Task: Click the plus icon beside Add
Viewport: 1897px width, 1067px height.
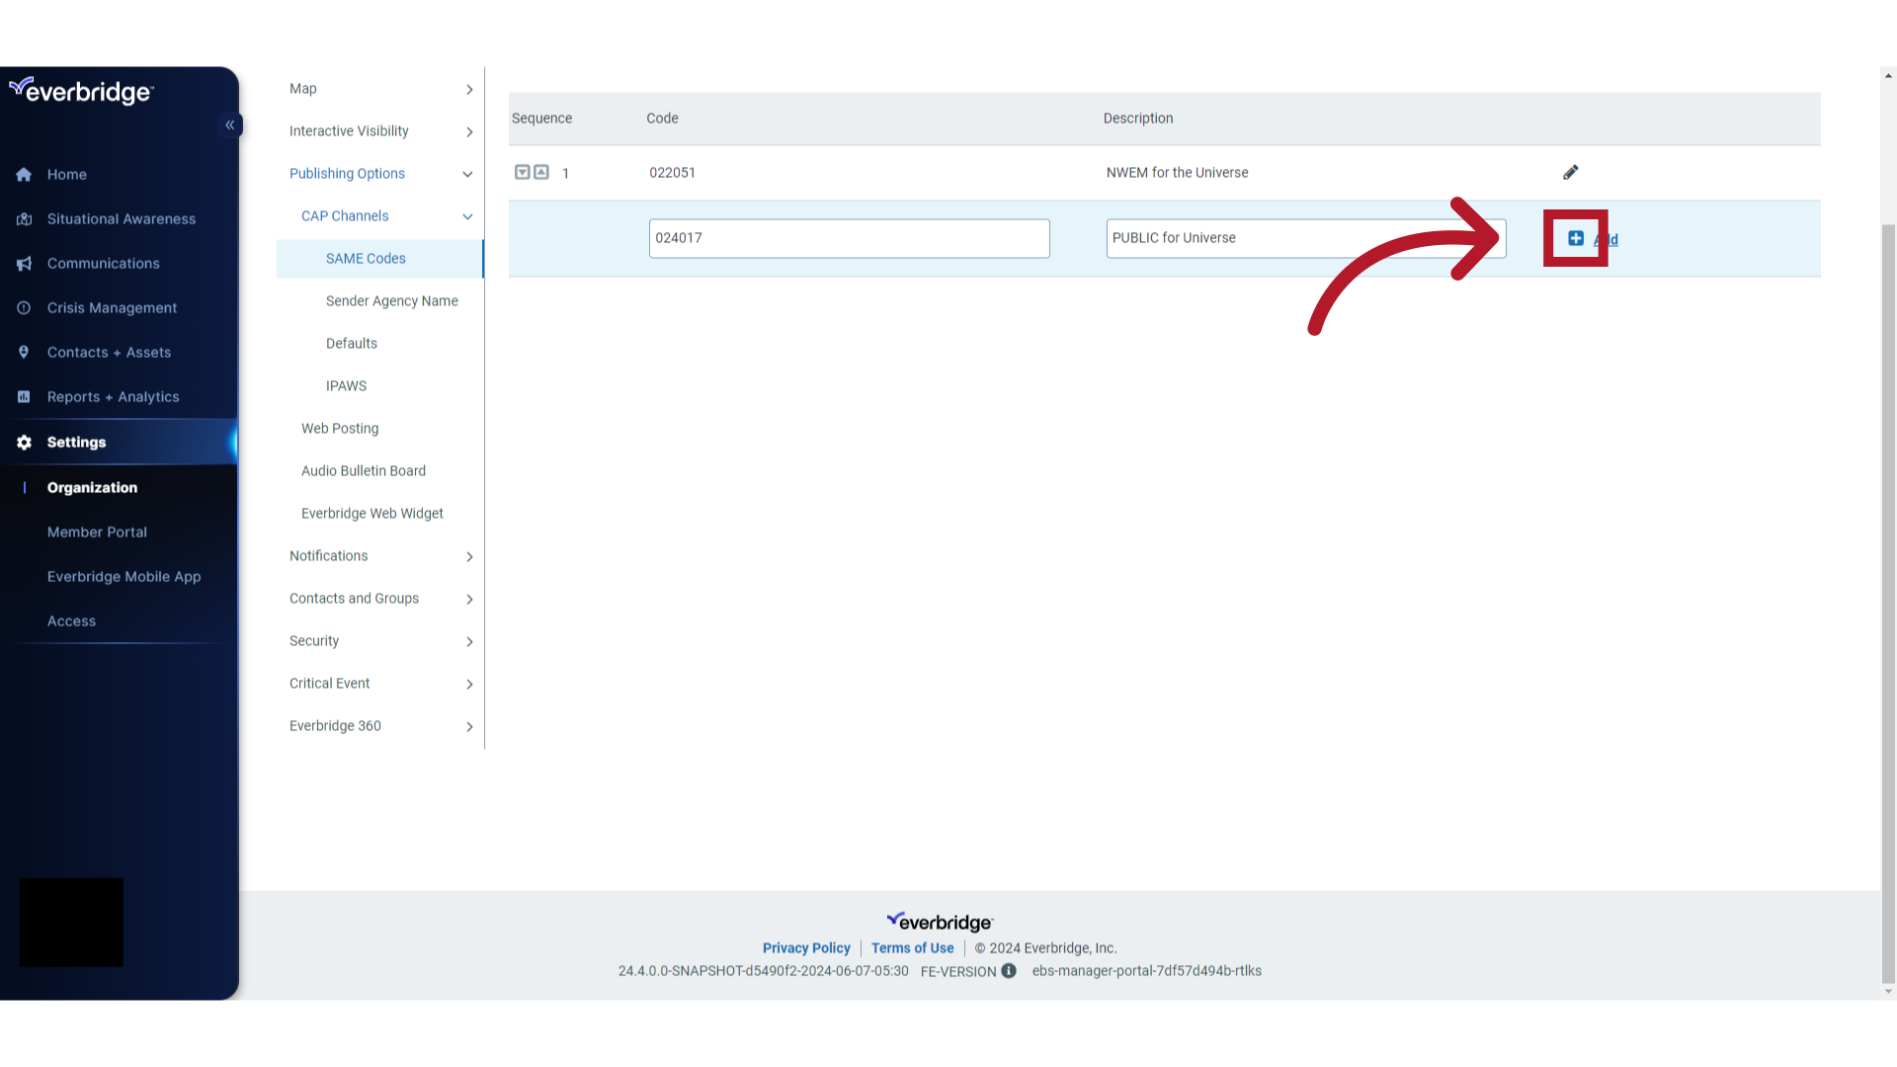Action: (x=1575, y=238)
